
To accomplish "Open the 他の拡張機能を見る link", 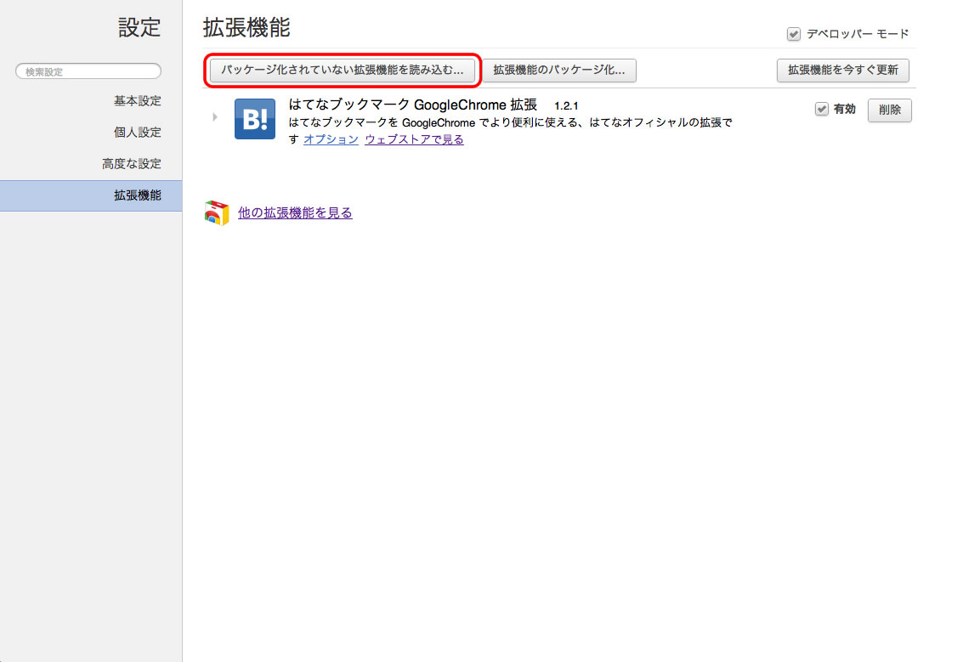I will pos(295,212).
